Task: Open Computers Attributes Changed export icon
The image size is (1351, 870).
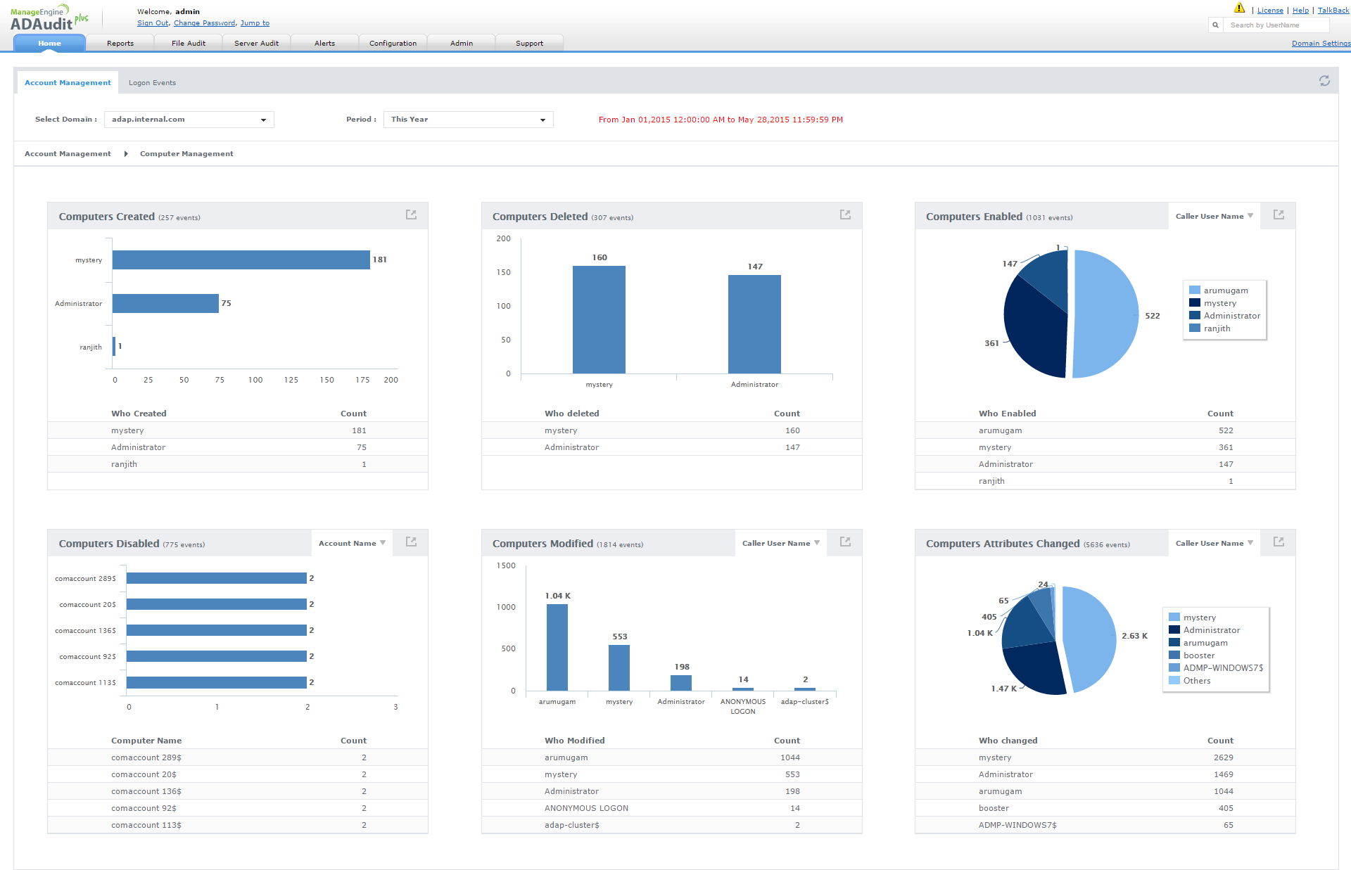Action: (x=1279, y=542)
